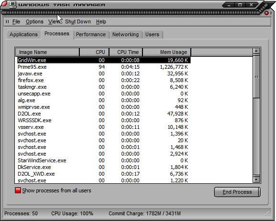The width and height of the screenshot is (276, 221).
Task: Open the Help menu
Action: tap(101, 21)
